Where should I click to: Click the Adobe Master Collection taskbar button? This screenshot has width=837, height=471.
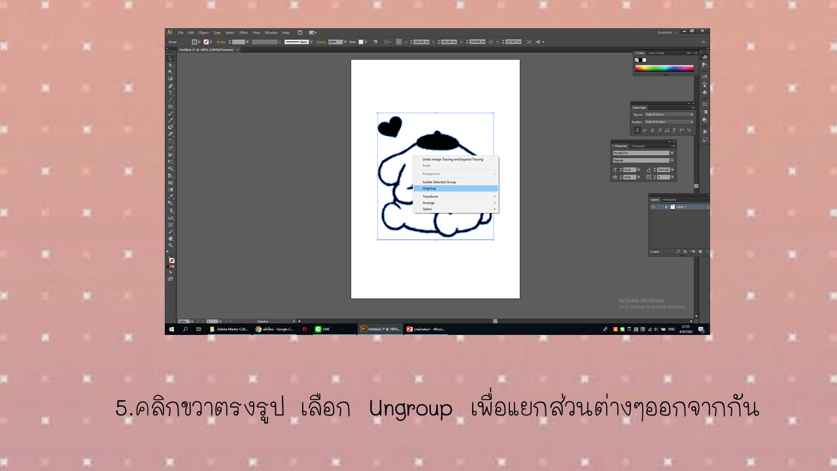[229, 329]
